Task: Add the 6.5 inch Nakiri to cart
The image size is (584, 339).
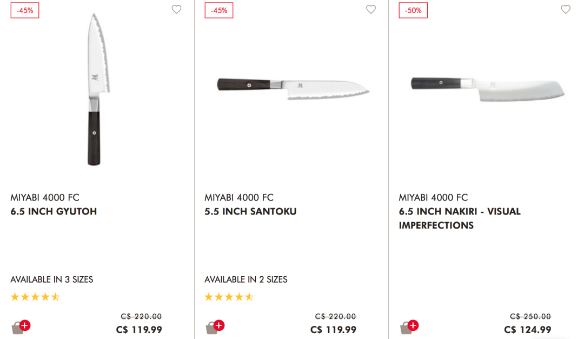Action: 409,327
